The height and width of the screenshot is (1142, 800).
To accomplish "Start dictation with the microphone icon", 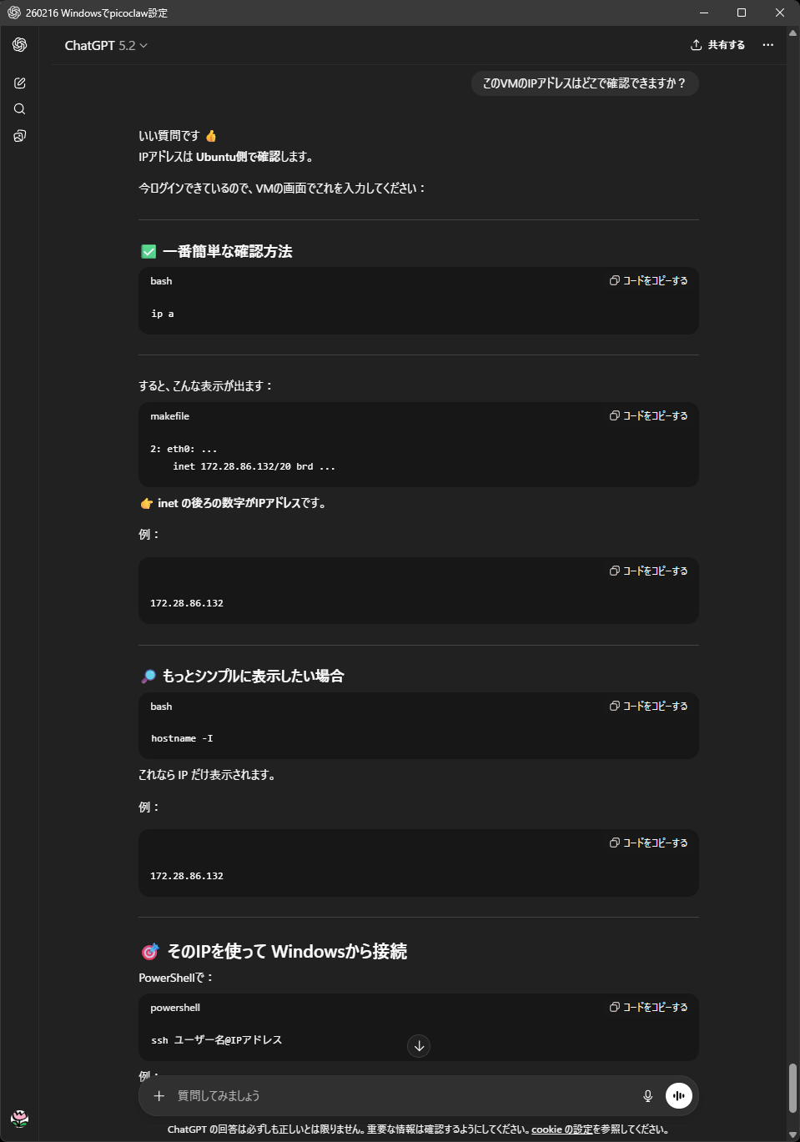I will tap(647, 1096).
